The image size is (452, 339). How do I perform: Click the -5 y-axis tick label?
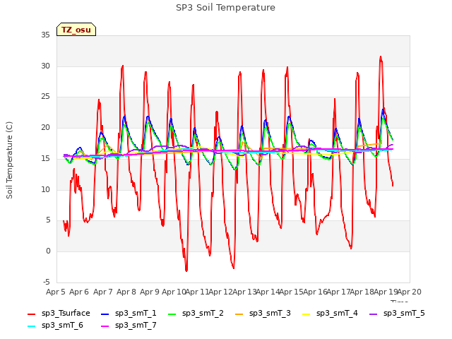(46, 282)
